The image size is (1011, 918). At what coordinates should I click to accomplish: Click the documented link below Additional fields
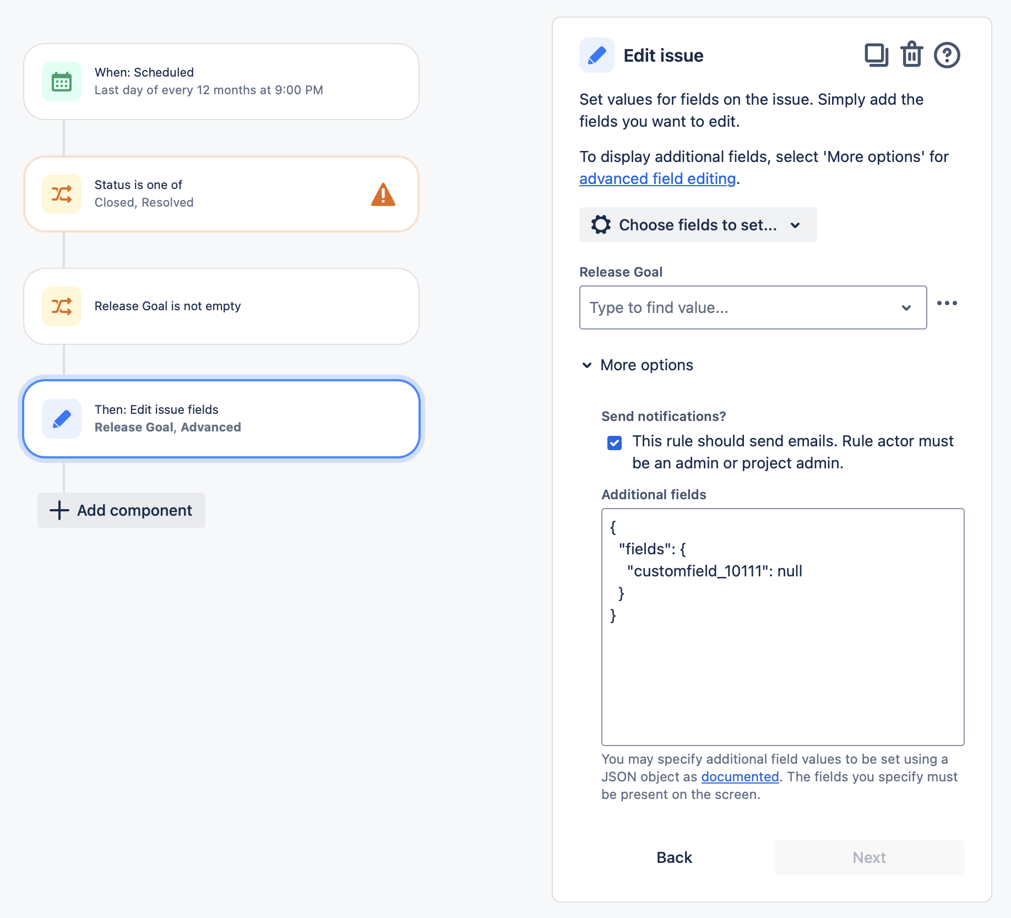tap(740, 776)
